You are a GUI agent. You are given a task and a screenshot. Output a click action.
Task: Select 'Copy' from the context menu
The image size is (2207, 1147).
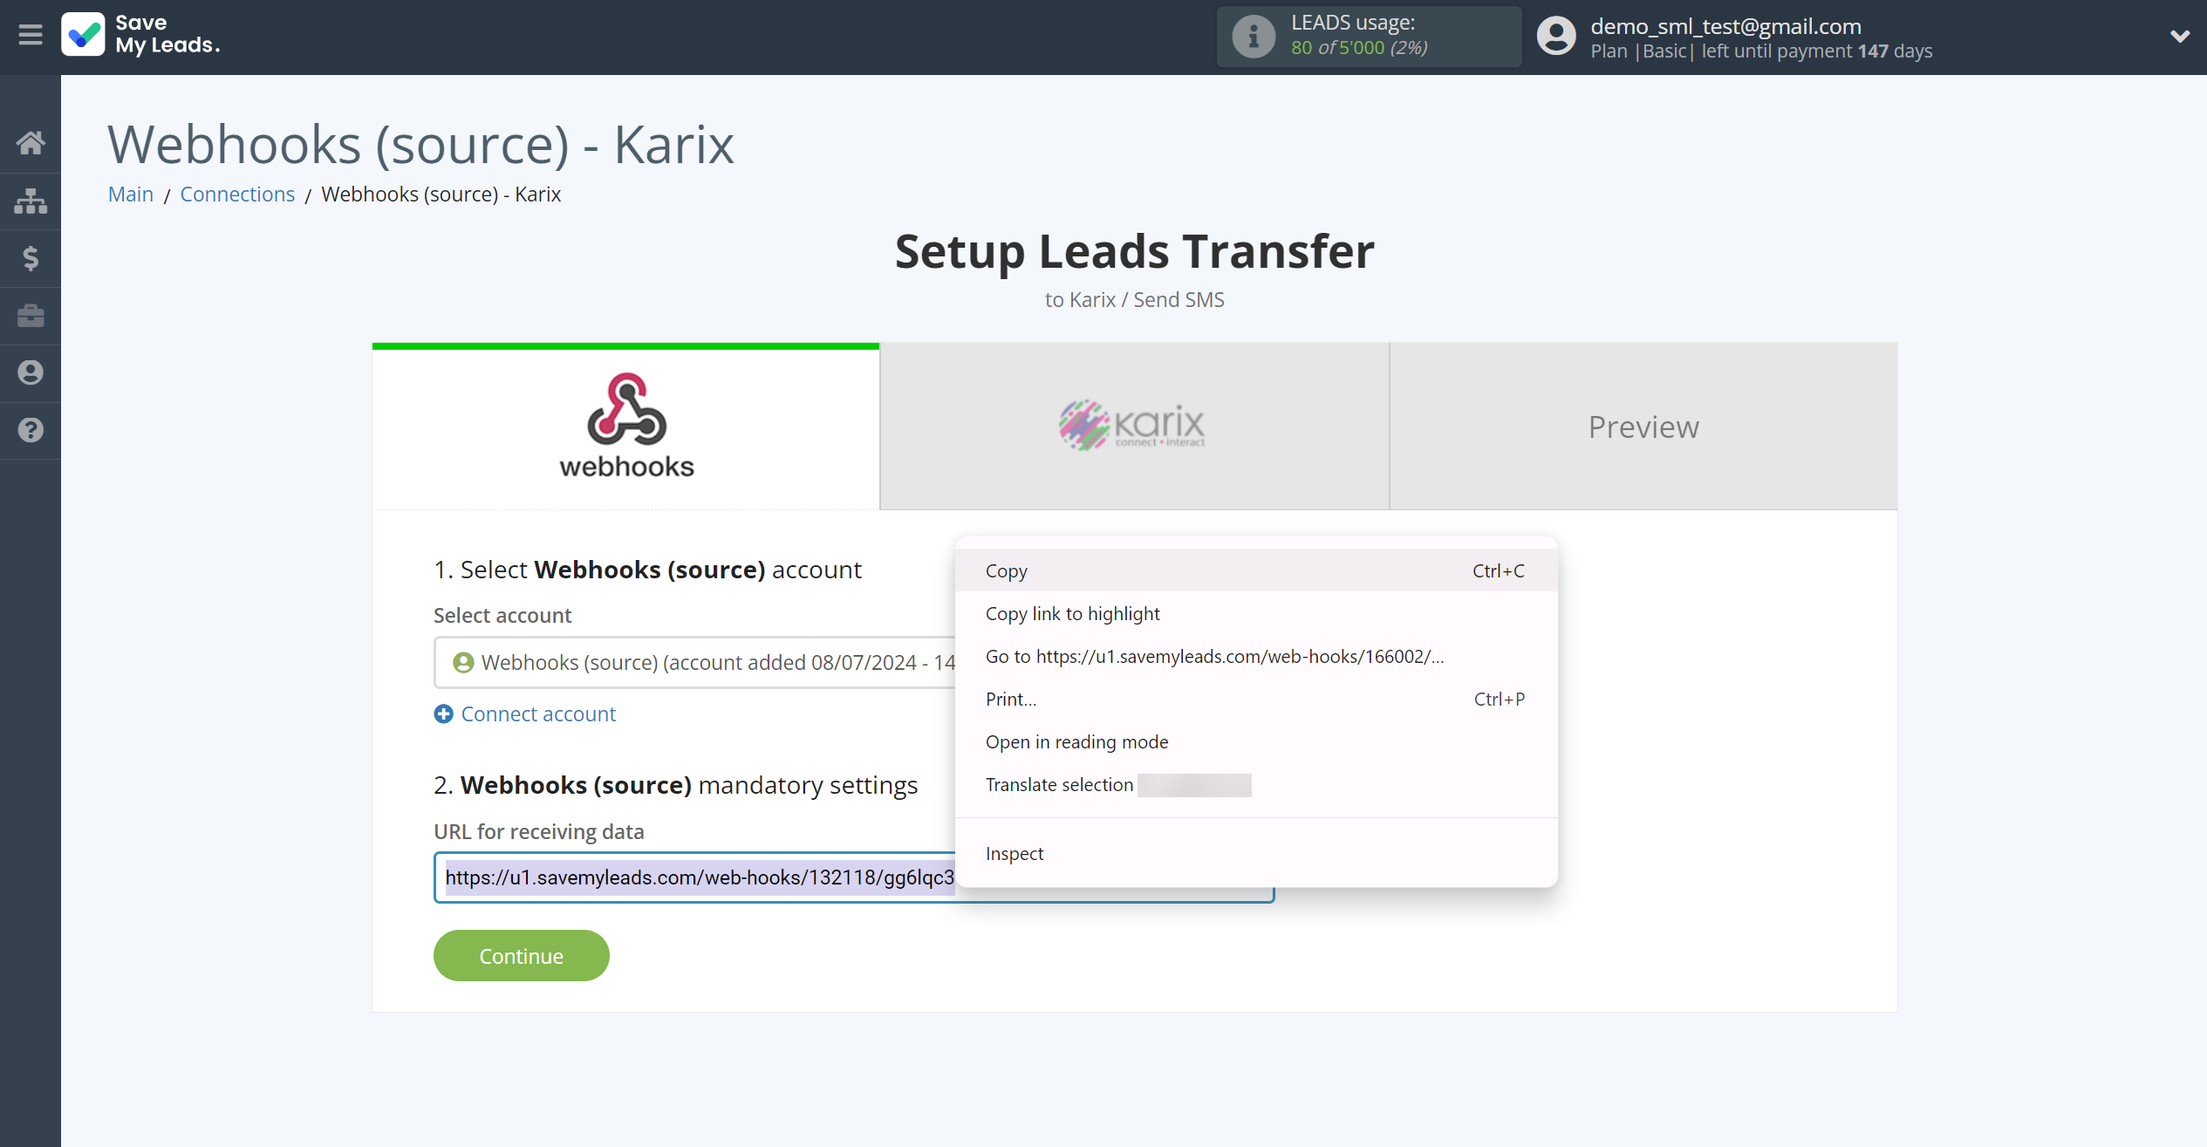[x=1008, y=570]
